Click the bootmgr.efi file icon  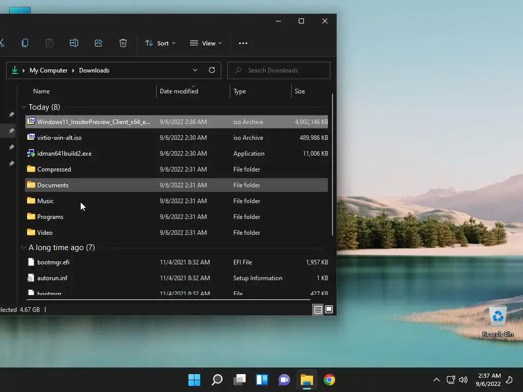coord(31,262)
